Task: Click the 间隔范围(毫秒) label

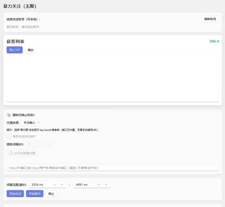Action: 17,185
